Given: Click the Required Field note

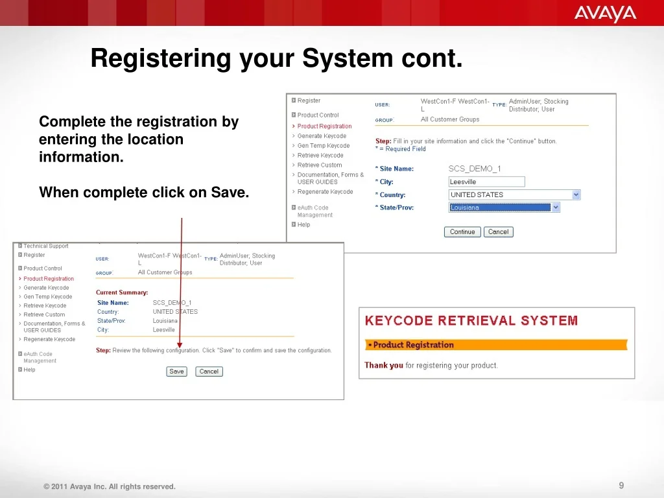Looking at the screenshot, I should coord(401,149).
